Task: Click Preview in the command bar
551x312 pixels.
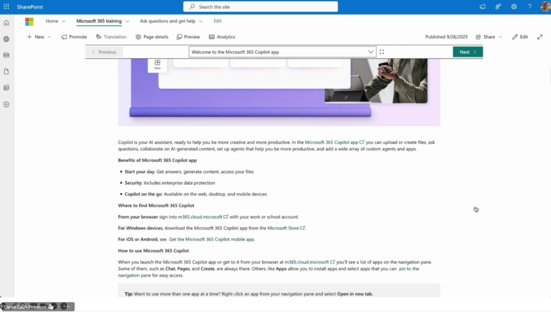Action: coord(188,37)
